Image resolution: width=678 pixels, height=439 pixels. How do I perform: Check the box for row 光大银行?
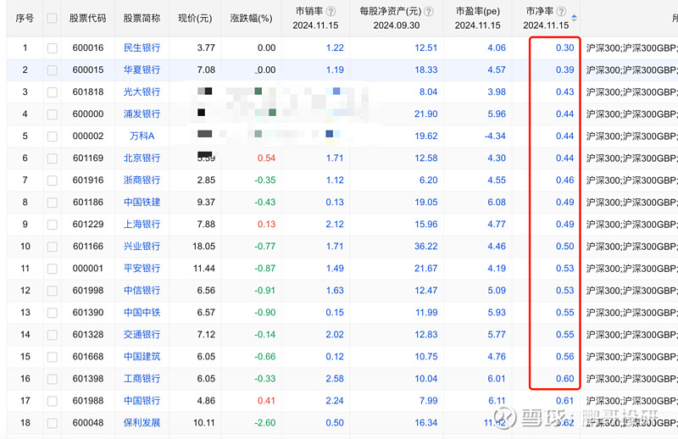point(52,92)
